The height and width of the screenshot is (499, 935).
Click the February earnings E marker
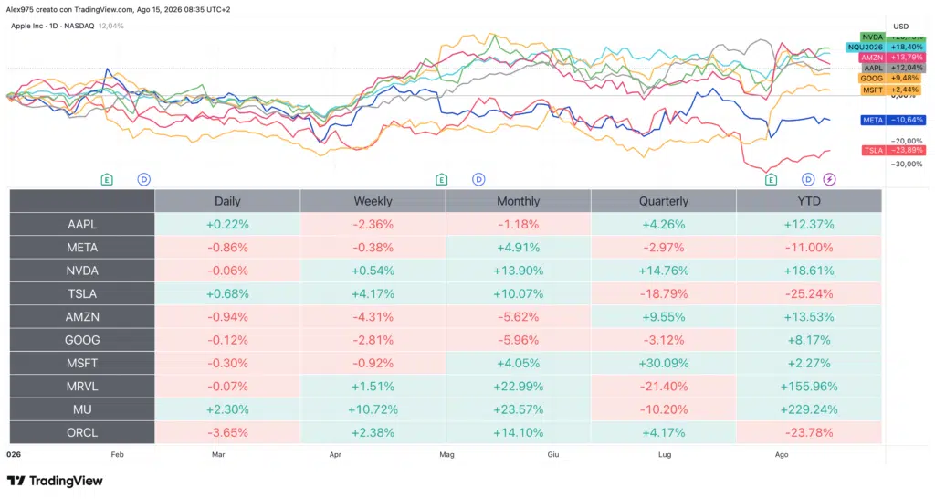[x=107, y=180]
